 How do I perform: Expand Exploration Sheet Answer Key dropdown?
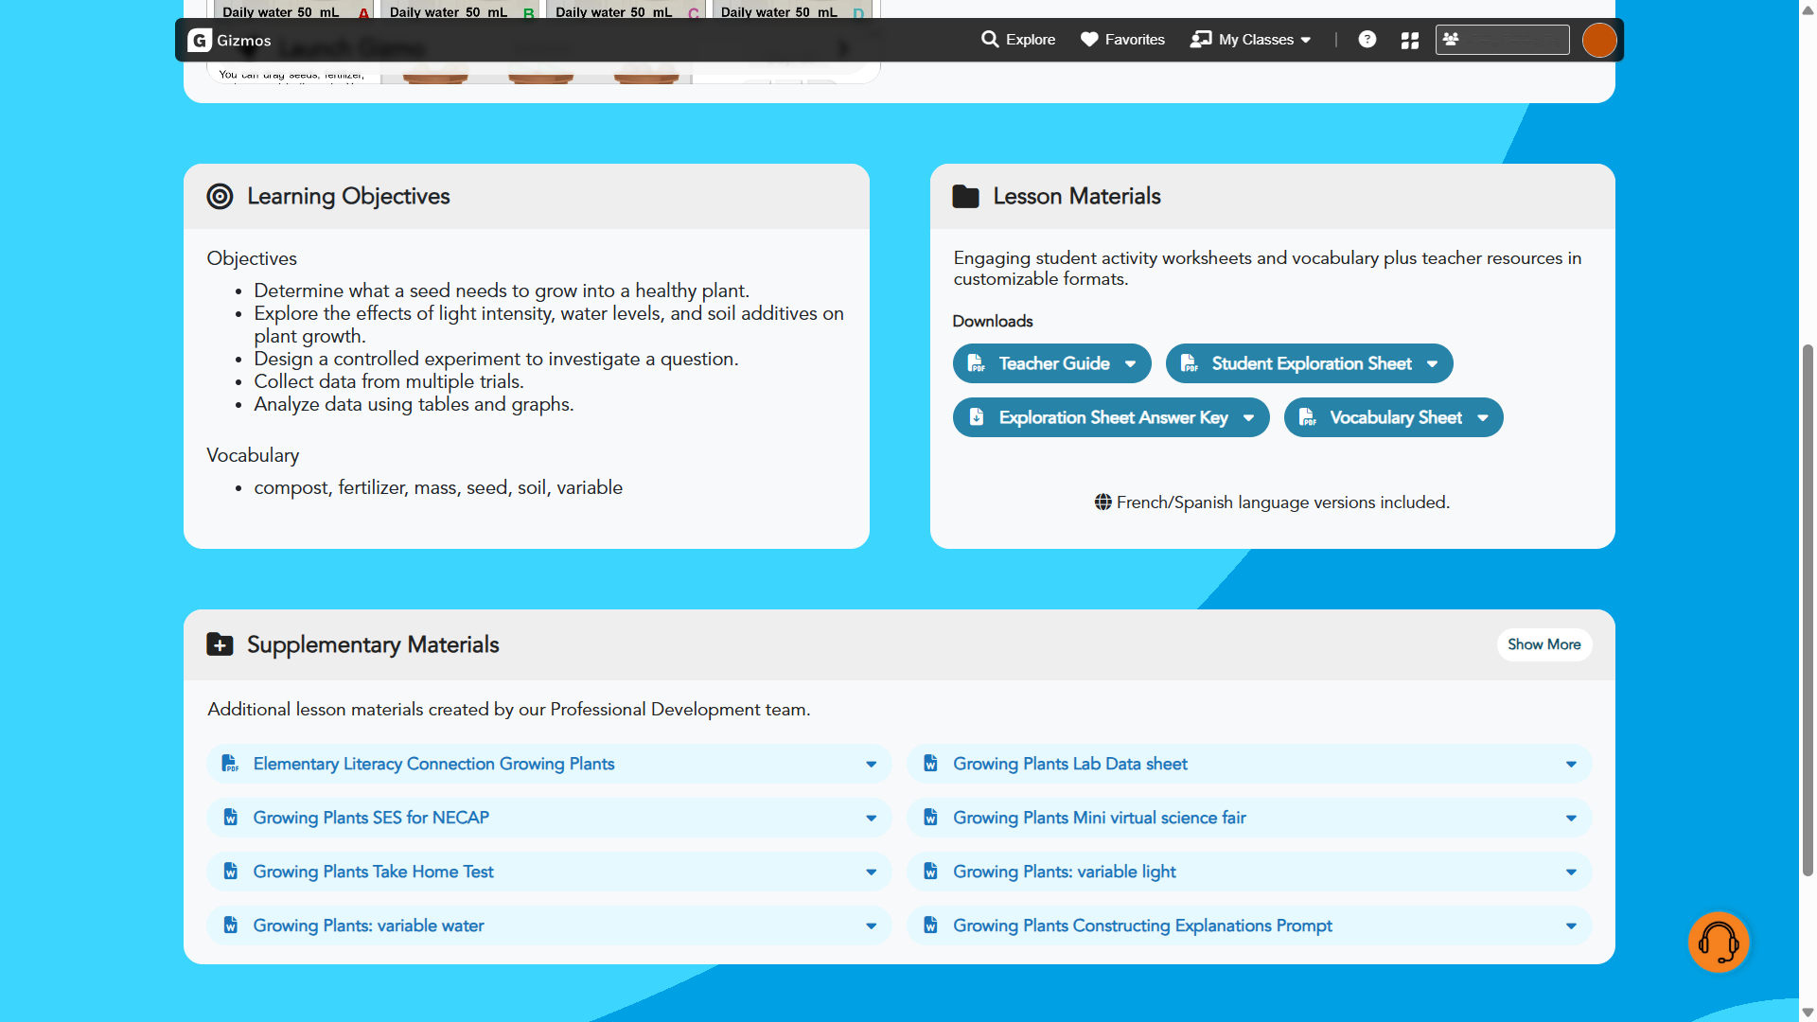coord(1248,417)
